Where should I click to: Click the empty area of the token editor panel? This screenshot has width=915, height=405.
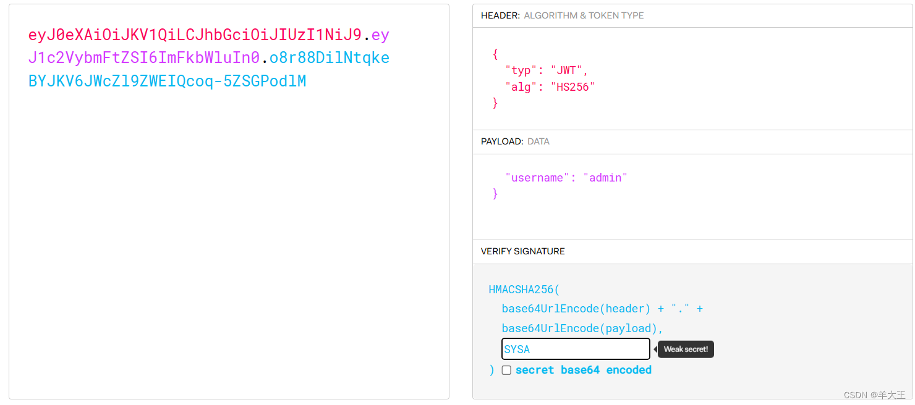click(229, 247)
